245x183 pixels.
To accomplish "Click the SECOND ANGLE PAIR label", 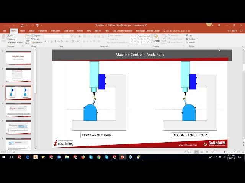I will pyautogui.click(x=190, y=135).
